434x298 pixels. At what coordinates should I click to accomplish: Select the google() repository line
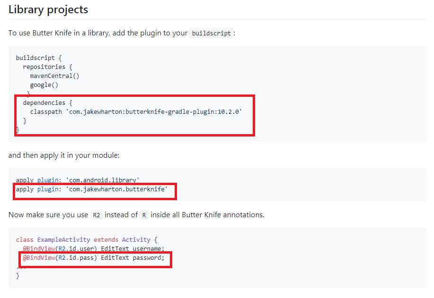tap(44, 85)
